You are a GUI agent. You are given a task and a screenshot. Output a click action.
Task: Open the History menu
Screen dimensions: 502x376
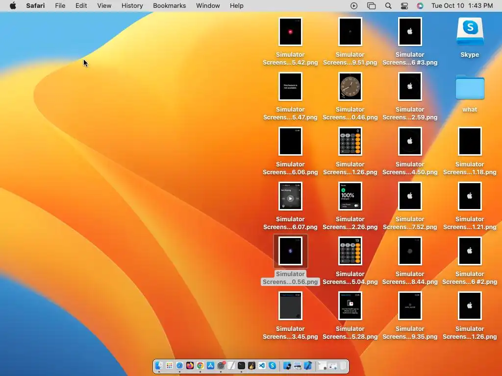(132, 6)
